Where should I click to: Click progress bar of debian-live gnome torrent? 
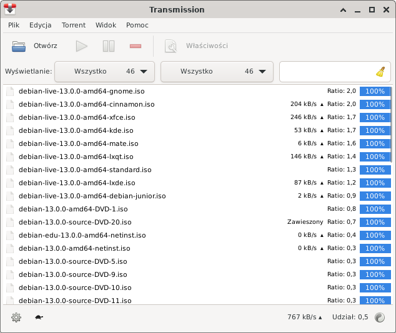[x=375, y=91]
